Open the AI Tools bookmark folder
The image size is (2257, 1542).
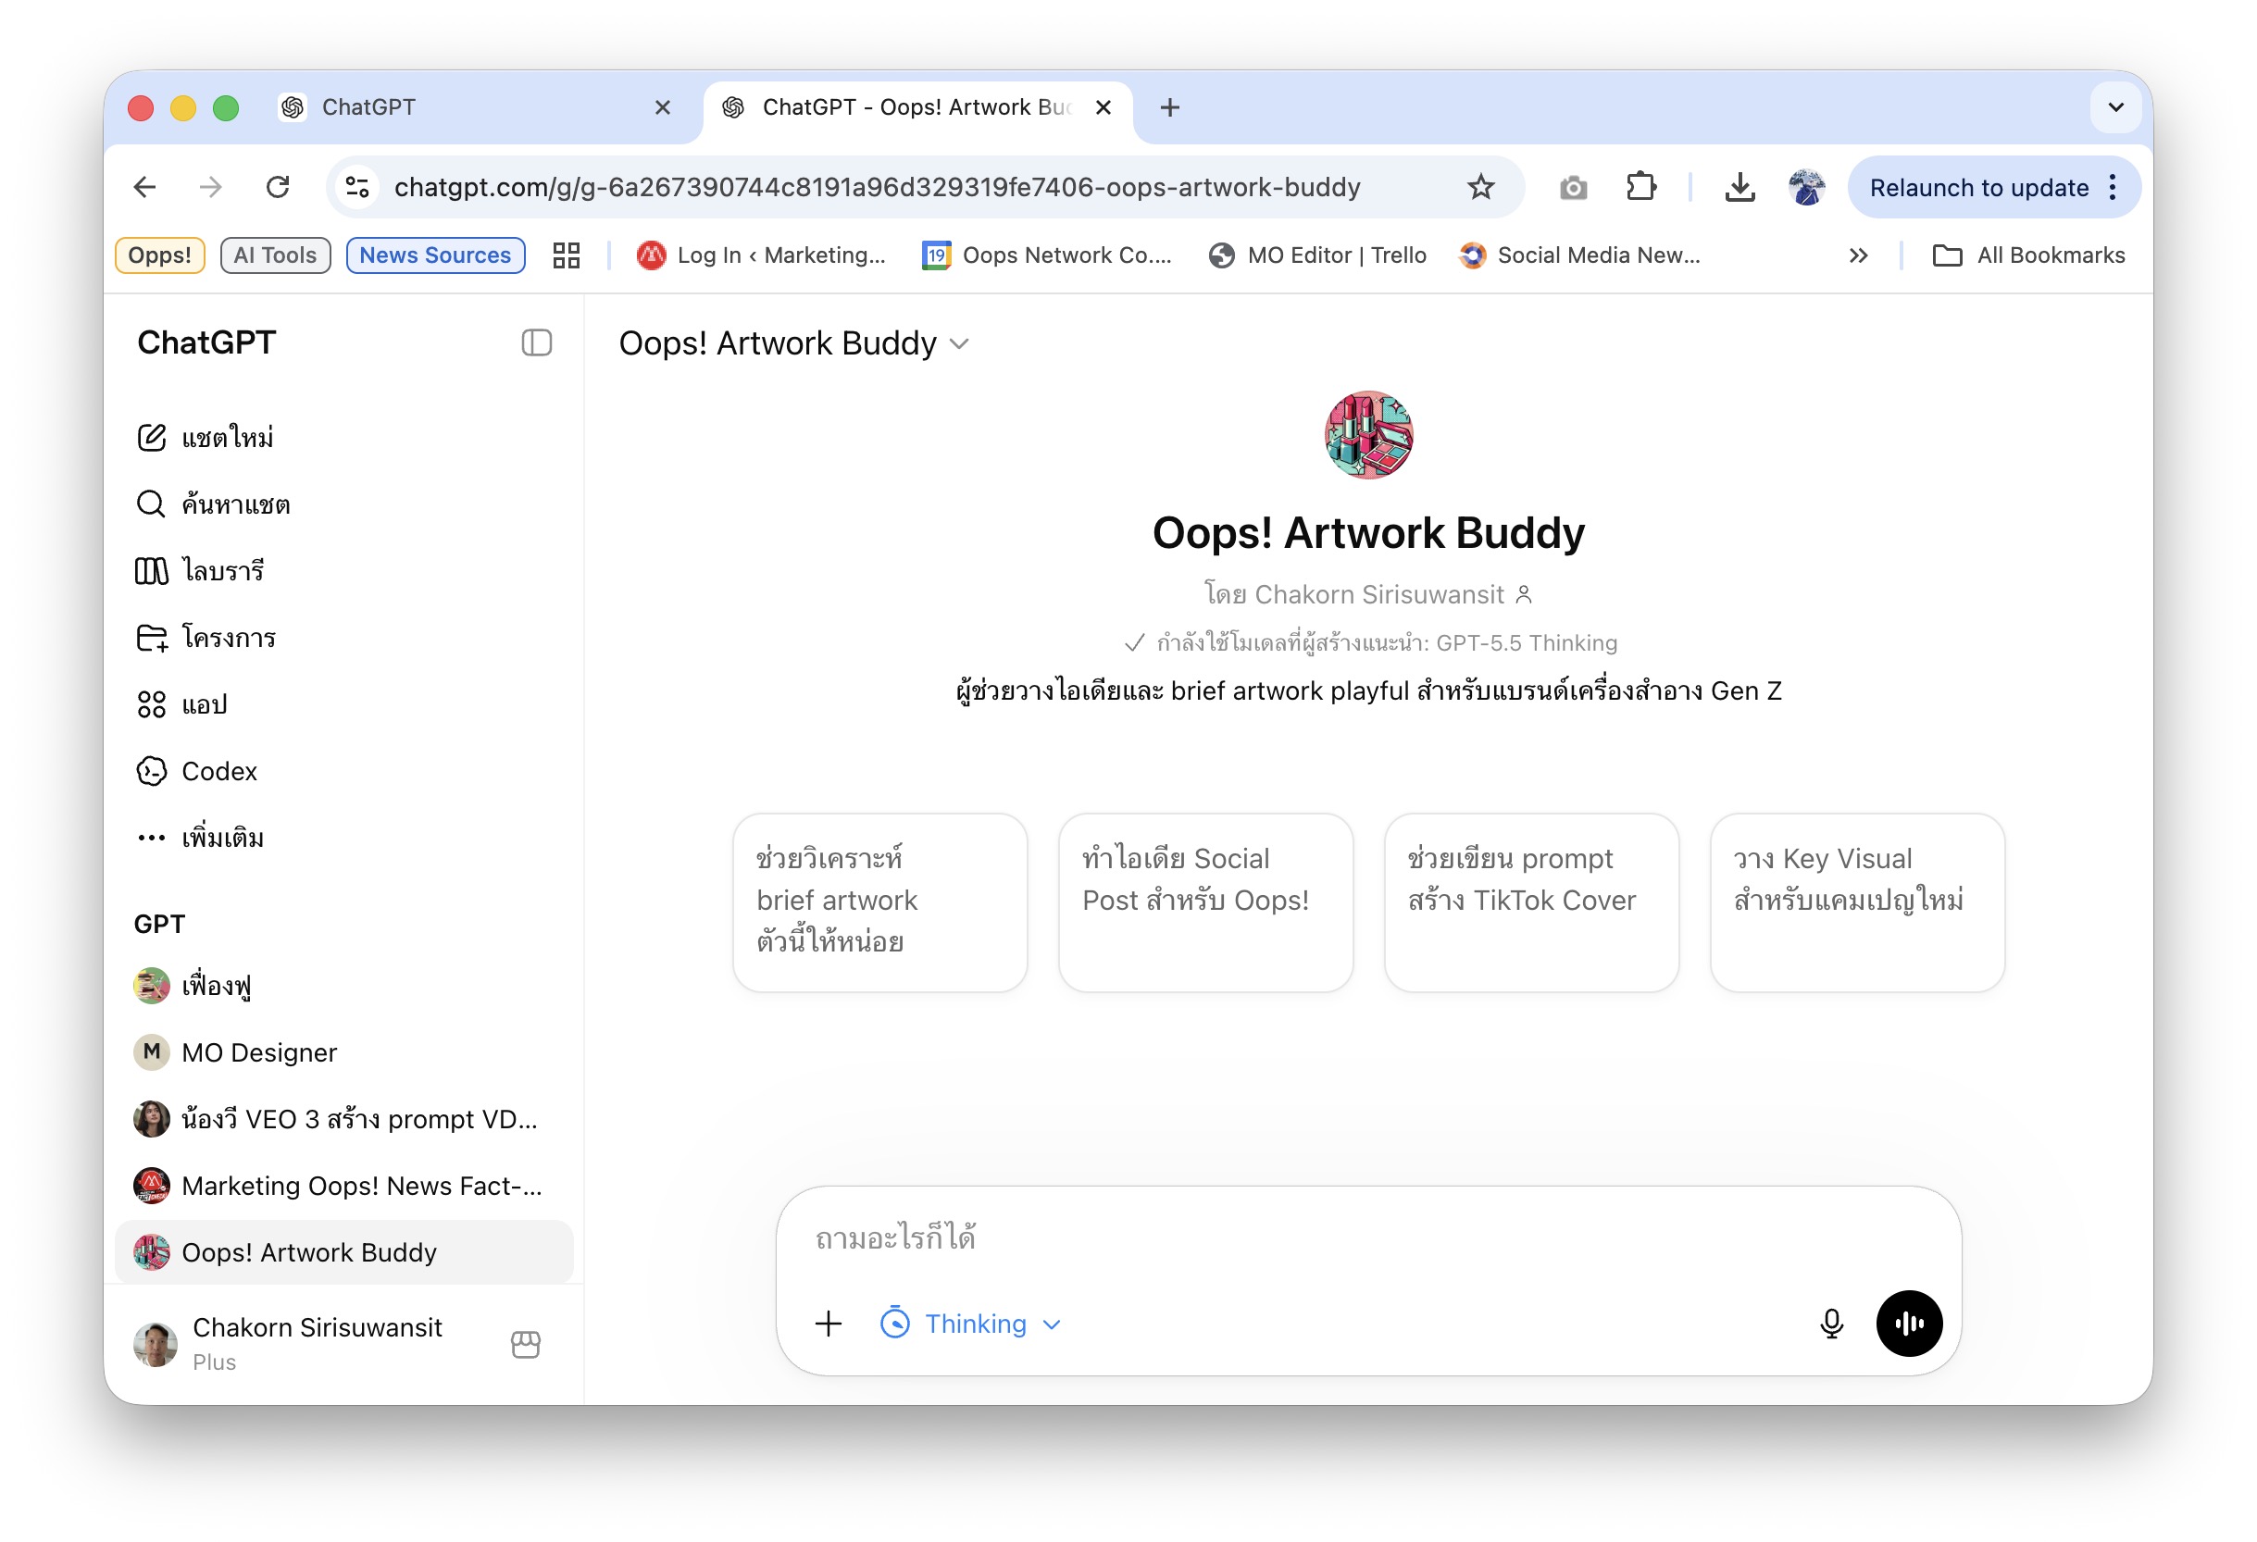275,255
